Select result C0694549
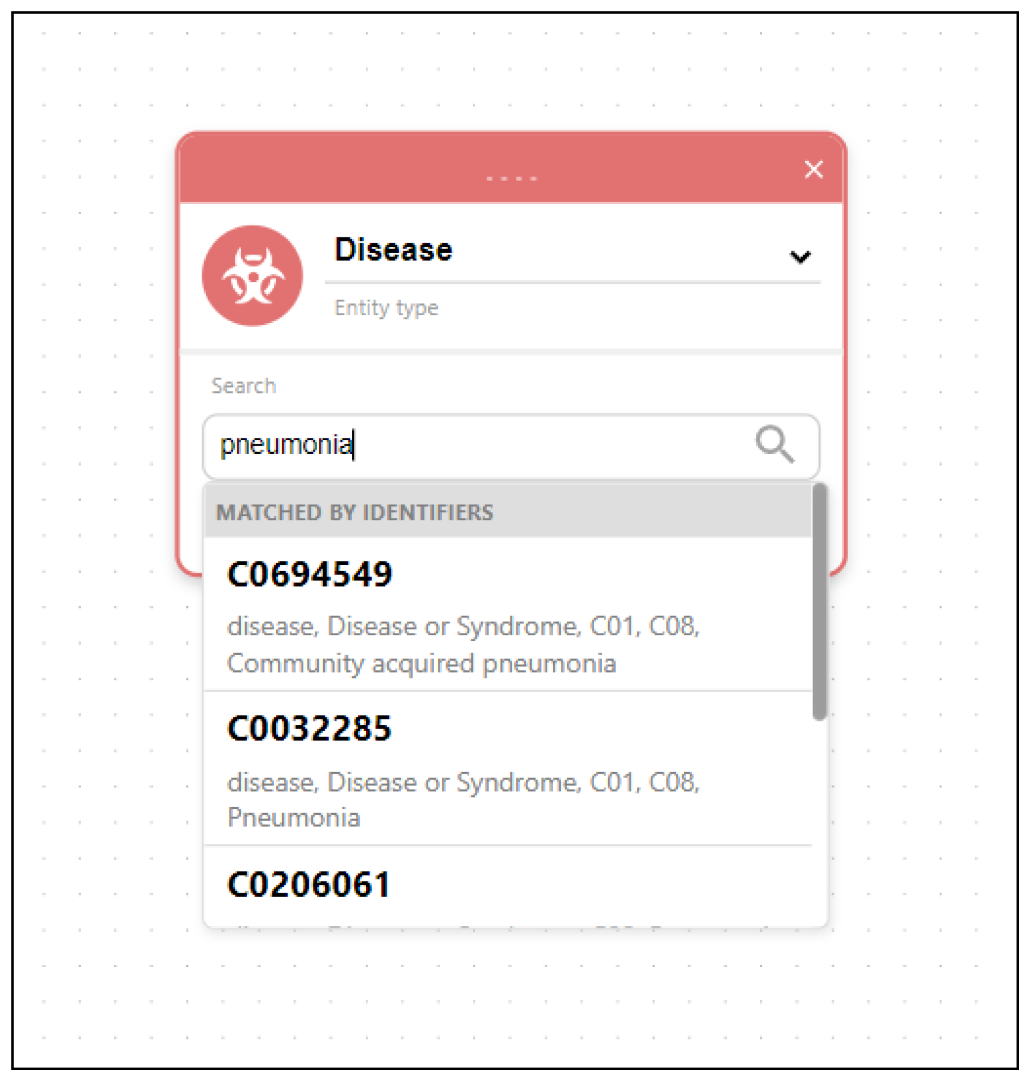The width and height of the screenshot is (1032, 1086). tap(310, 575)
